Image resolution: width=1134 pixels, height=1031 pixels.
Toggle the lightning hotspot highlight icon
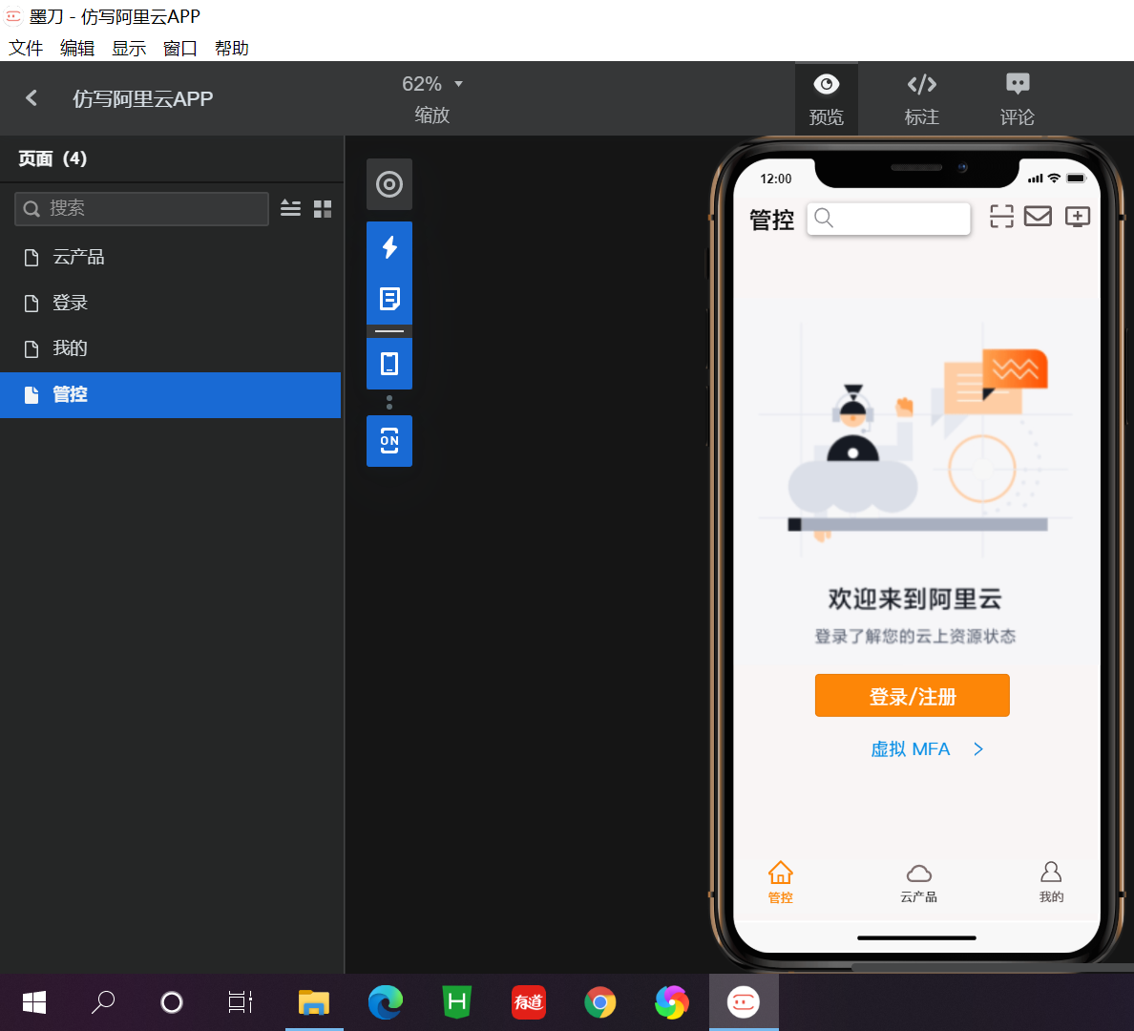click(x=389, y=247)
